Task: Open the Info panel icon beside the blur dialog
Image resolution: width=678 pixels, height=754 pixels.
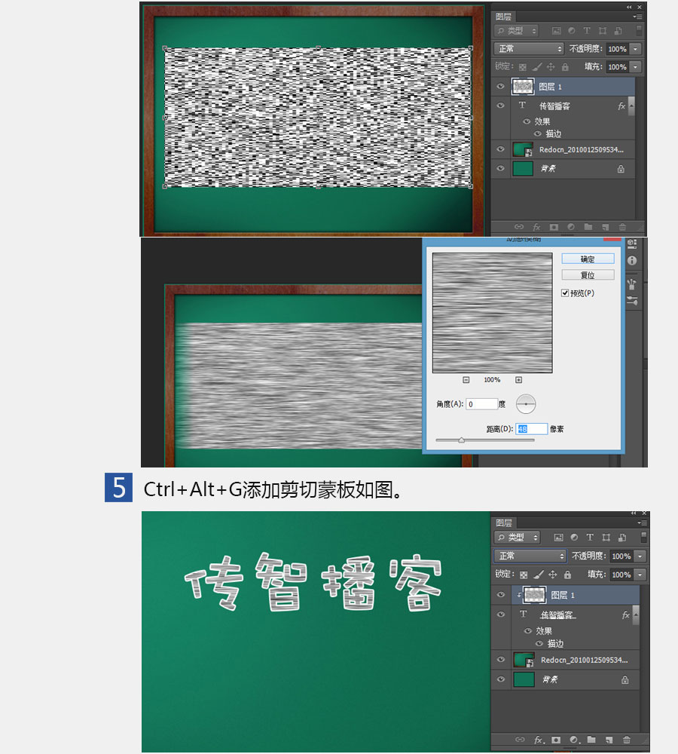Action: point(632,261)
